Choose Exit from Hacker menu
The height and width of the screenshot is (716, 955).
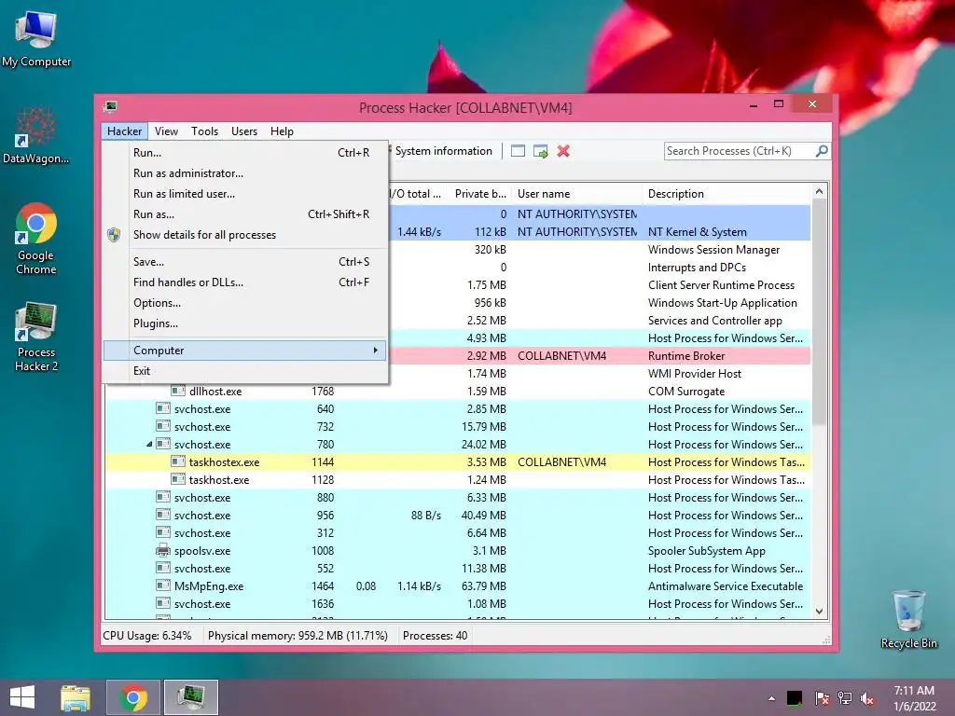[245, 371]
